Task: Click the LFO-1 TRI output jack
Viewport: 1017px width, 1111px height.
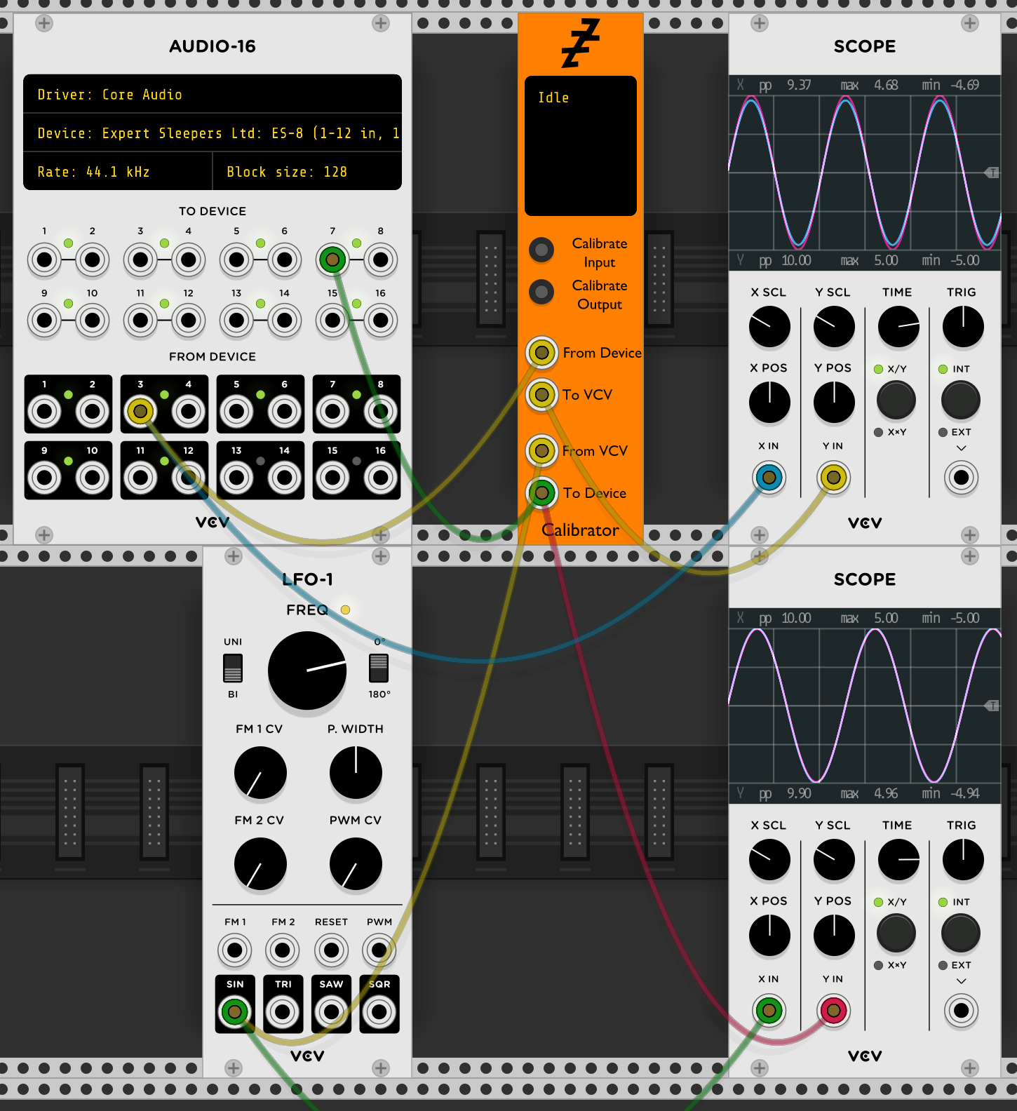Action: [283, 1012]
